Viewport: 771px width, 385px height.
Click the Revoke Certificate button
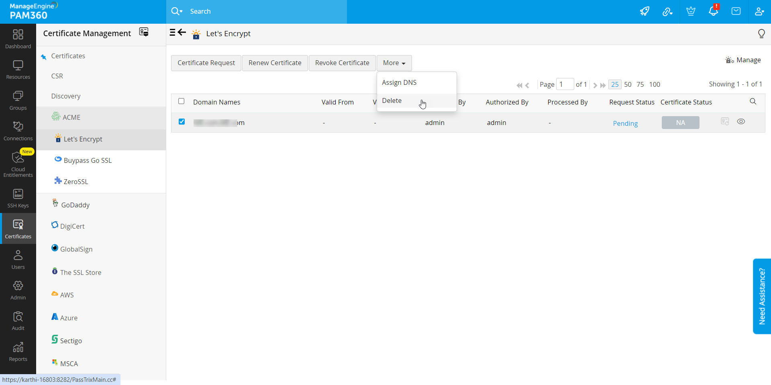point(342,63)
